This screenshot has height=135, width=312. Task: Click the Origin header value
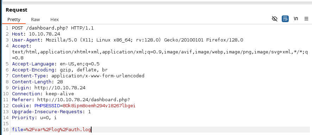[60, 88]
